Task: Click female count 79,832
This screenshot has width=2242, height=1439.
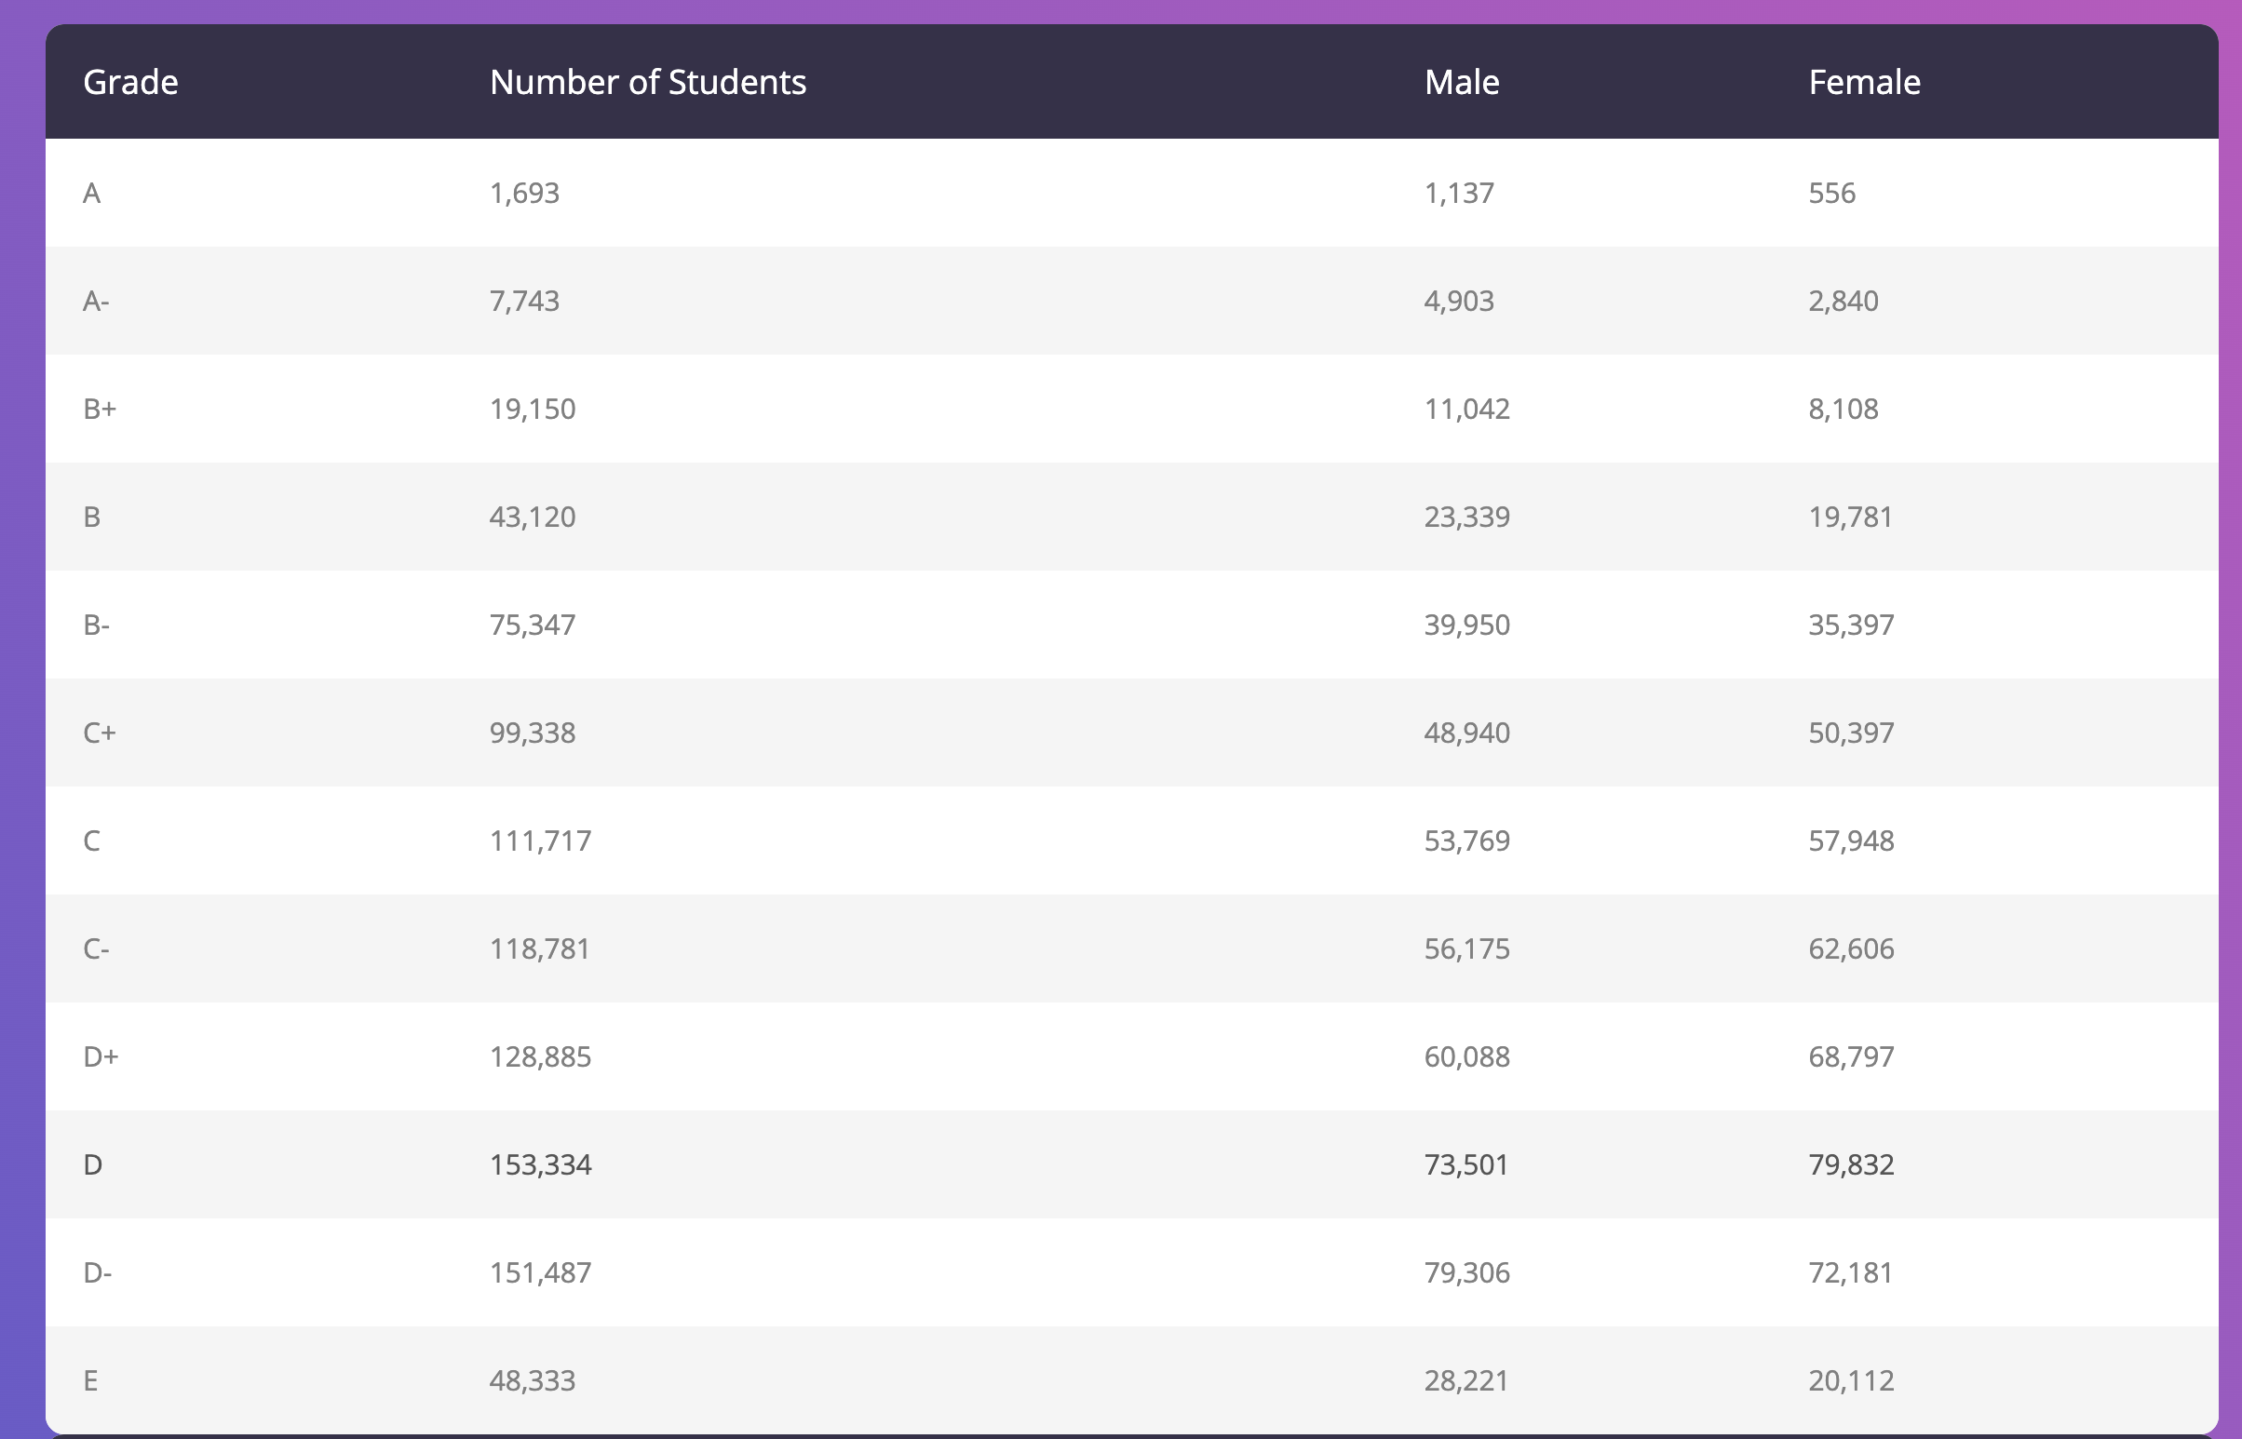Action: click(x=1851, y=1164)
